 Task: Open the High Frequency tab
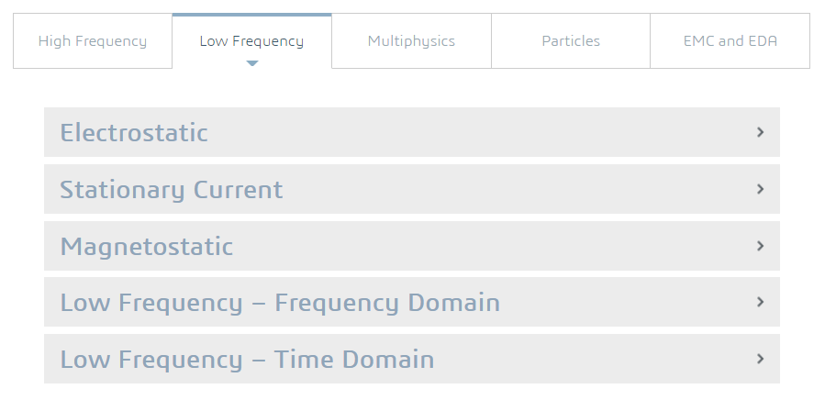coord(93,41)
